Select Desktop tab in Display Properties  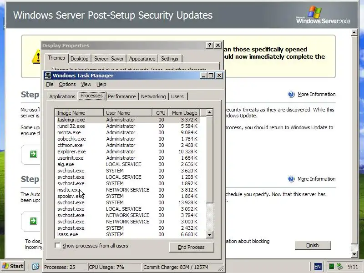[79, 59]
